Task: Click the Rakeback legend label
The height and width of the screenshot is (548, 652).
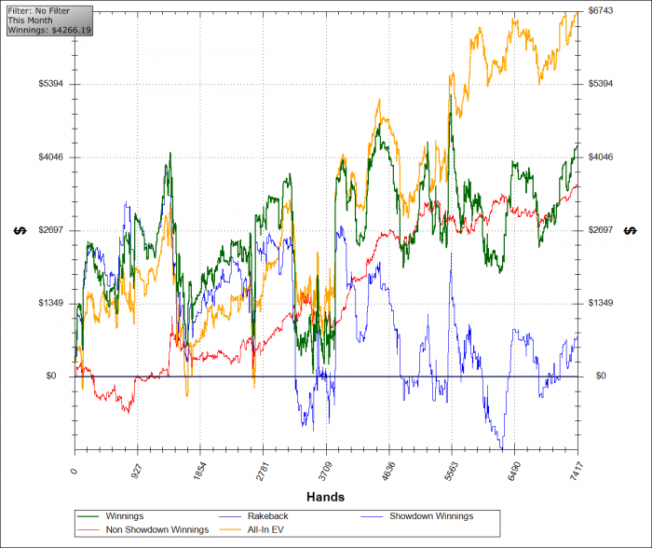Action: tap(268, 516)
